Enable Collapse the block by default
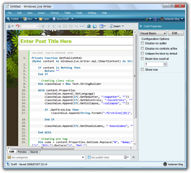 [142, 53]
